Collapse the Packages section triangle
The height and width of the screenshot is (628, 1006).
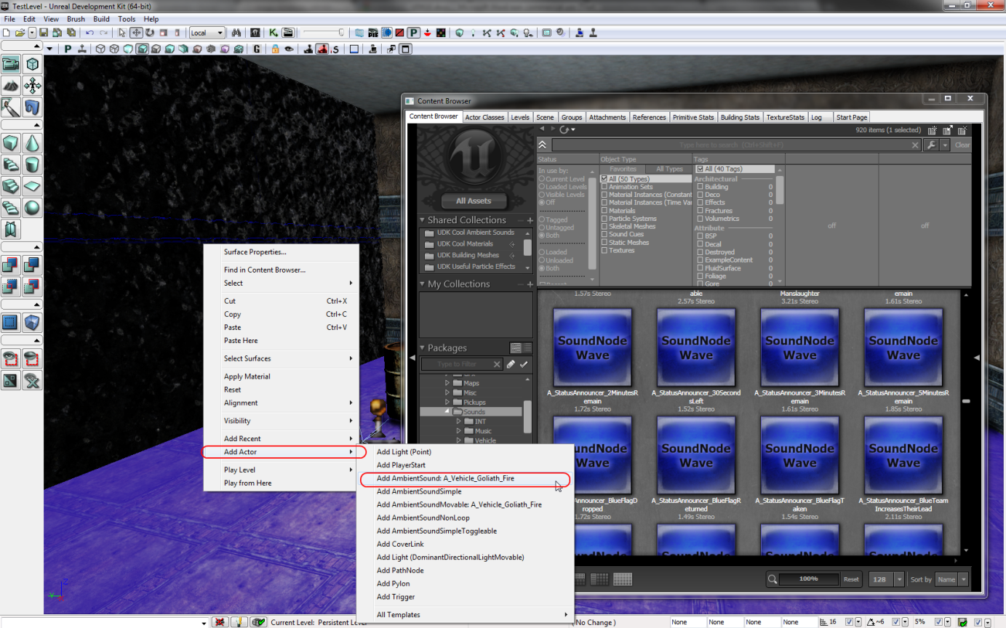pyautogui.click(x=423, y=348)
